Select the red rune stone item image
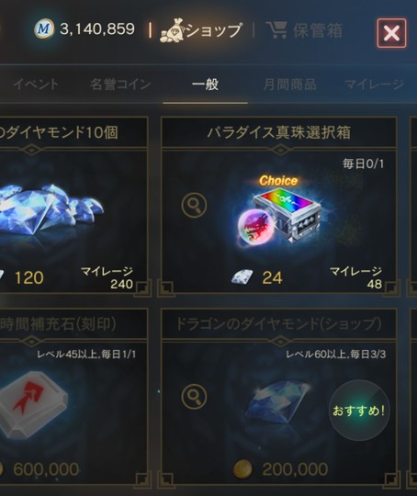Viewport: 417px width, 496px height. [x=31, y=404]
